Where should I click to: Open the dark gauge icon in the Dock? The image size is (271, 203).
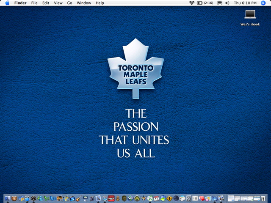(34, 198)
